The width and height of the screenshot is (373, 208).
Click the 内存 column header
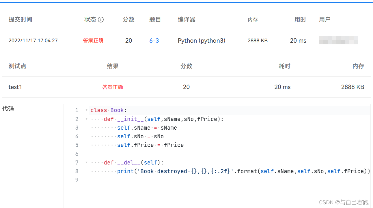pos(253,20)
